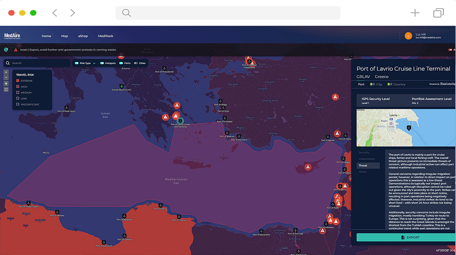Screen dimensions: 456x255
Task: Toggle the Risk Type switch
Action: coord(76,63)
